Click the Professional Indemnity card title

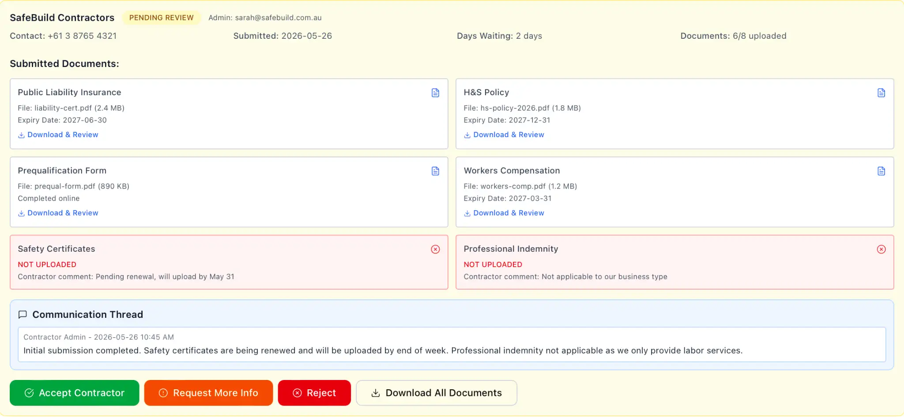[511, 249]
